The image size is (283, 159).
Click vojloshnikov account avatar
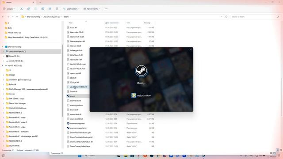click(134, 95)
